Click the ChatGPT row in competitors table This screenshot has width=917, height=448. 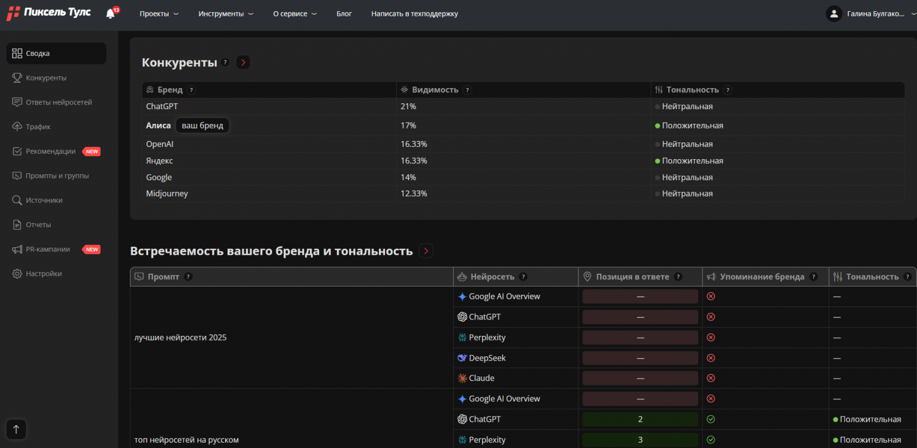[x=162, y=106]
